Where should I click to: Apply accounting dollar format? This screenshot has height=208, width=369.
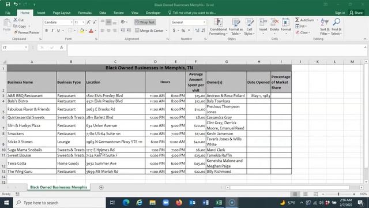click(x=174, y=31)
